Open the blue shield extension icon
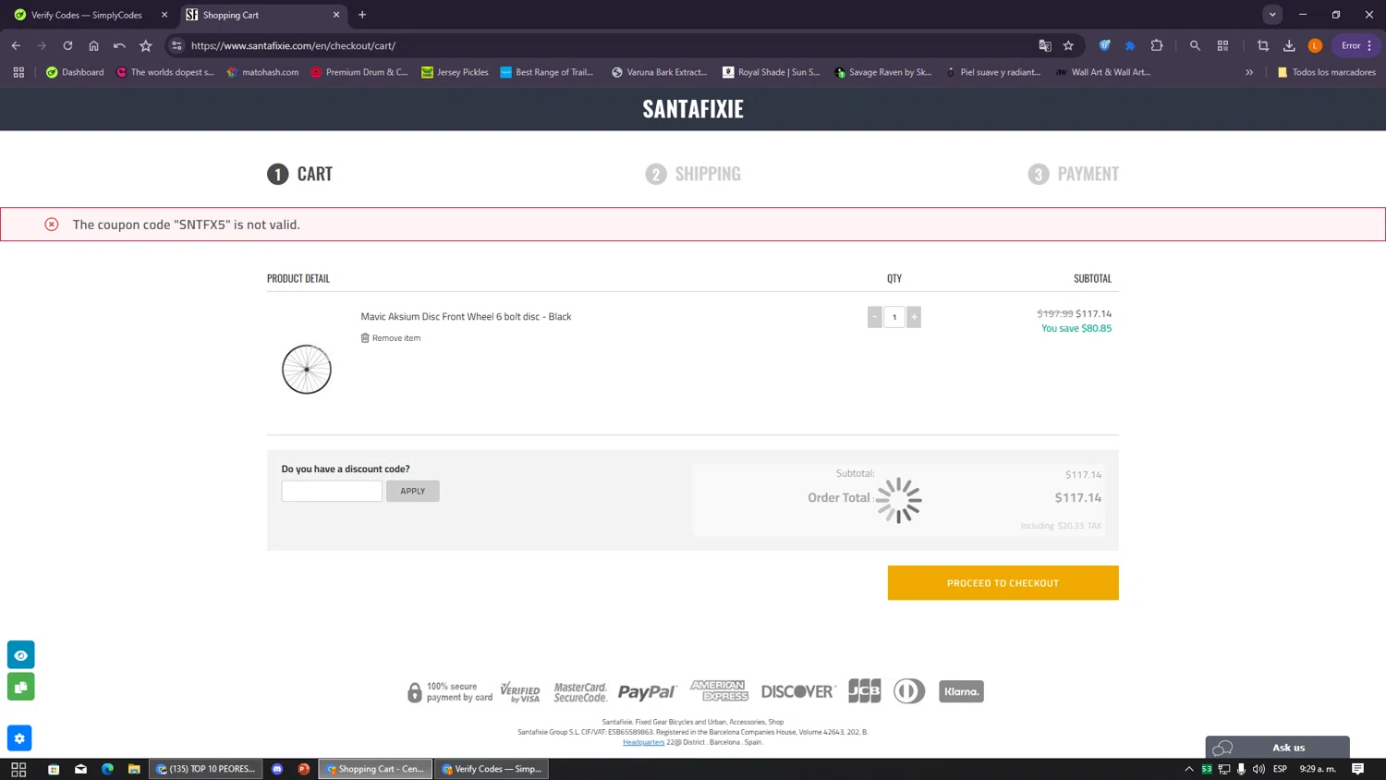 [1104, 45]
